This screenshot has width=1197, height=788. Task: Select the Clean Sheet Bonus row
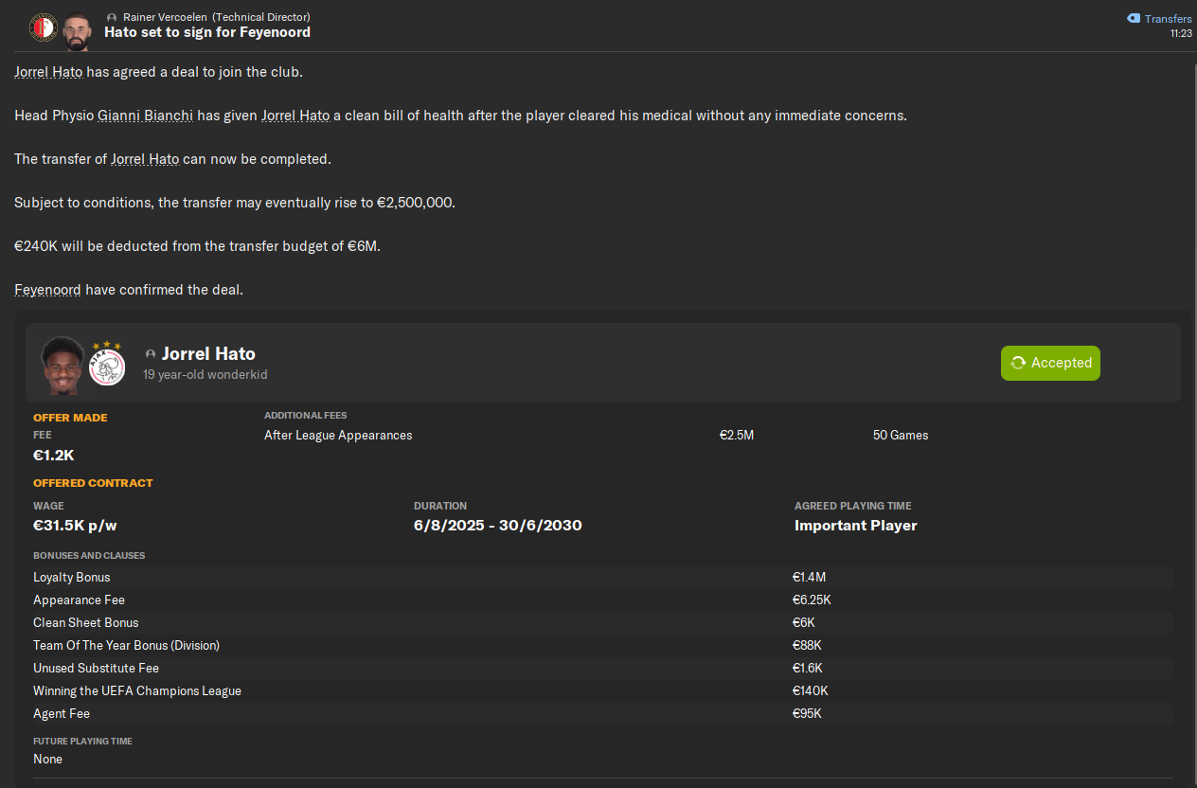[602, 623]
